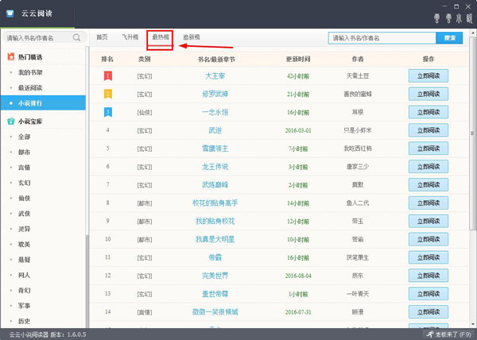Select the 军事 category
This screenshot has height=340, width=477.
click(x=25, y=306)
